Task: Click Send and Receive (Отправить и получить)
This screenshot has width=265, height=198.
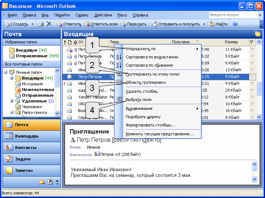Action: click(x=176, y=24)
